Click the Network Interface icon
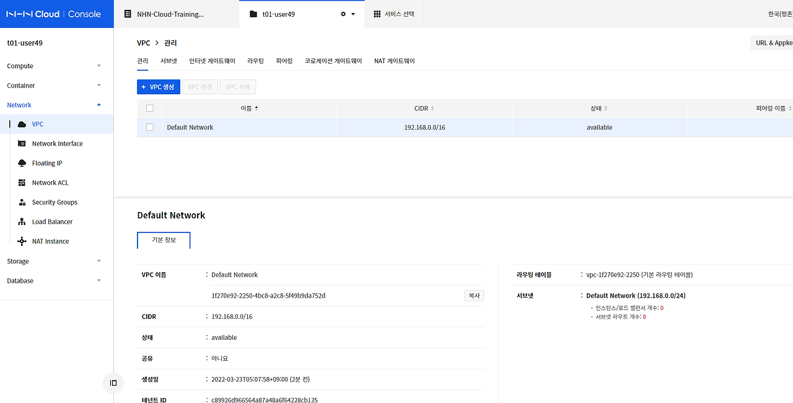Image resolution: width=793 pixels, height=403 pixels. tap(22, 144)
